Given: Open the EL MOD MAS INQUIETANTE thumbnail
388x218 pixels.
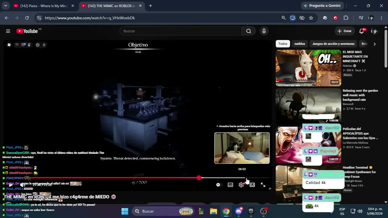Looking at the screenshot, I should (x=308, y=68).
